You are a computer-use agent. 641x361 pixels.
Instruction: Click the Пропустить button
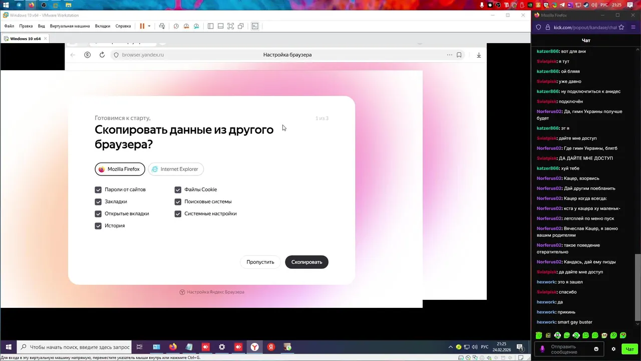point(260,262)
